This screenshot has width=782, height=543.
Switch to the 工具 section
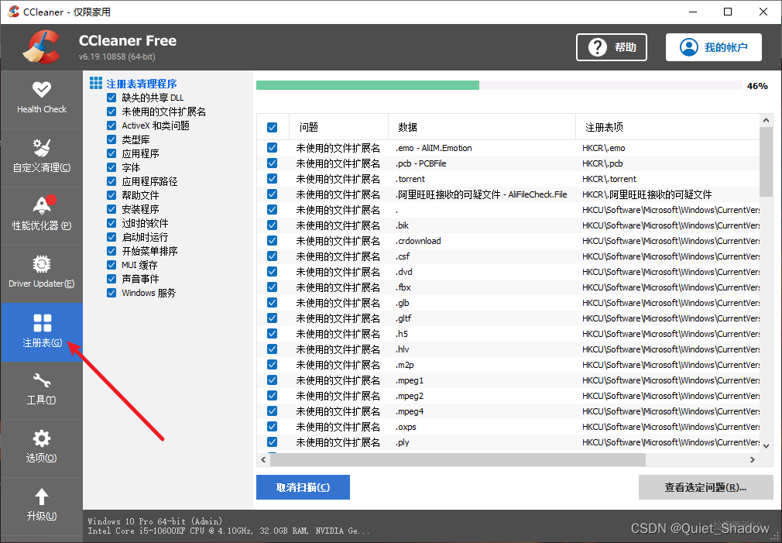pos(42,390)
